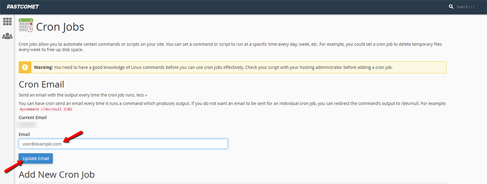Click the Cron Jobs calendar icon
The height and width of the screenshot is (184, 487).
click(x=26, y=26)
